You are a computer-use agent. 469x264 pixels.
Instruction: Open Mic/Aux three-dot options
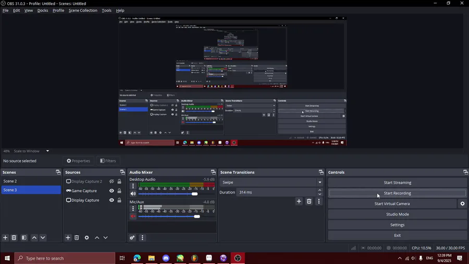(x=133, y=208)
